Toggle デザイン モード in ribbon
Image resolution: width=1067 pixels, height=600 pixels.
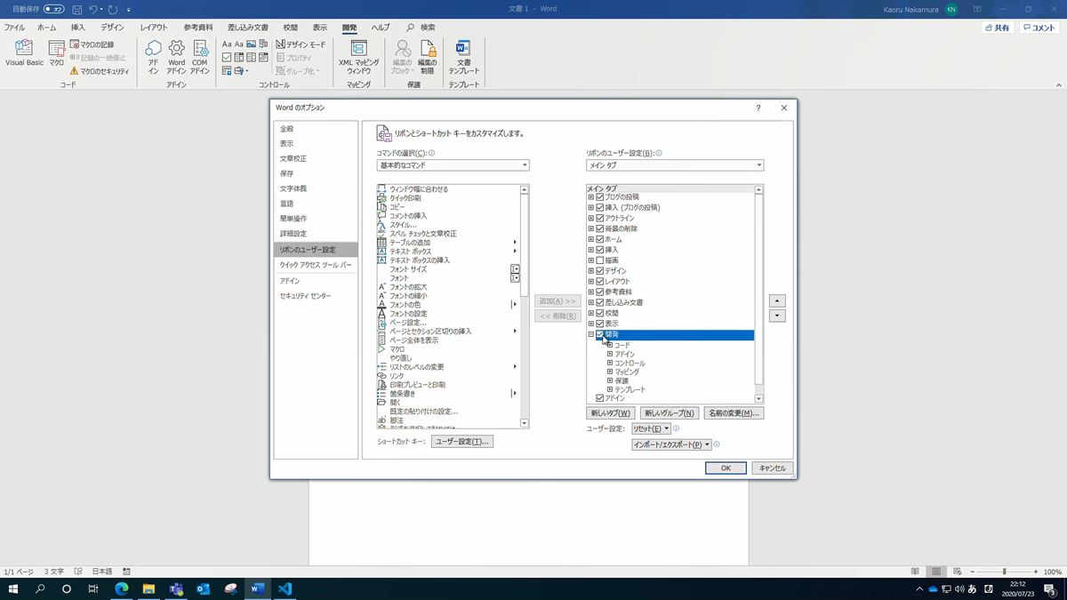[301, 44]
